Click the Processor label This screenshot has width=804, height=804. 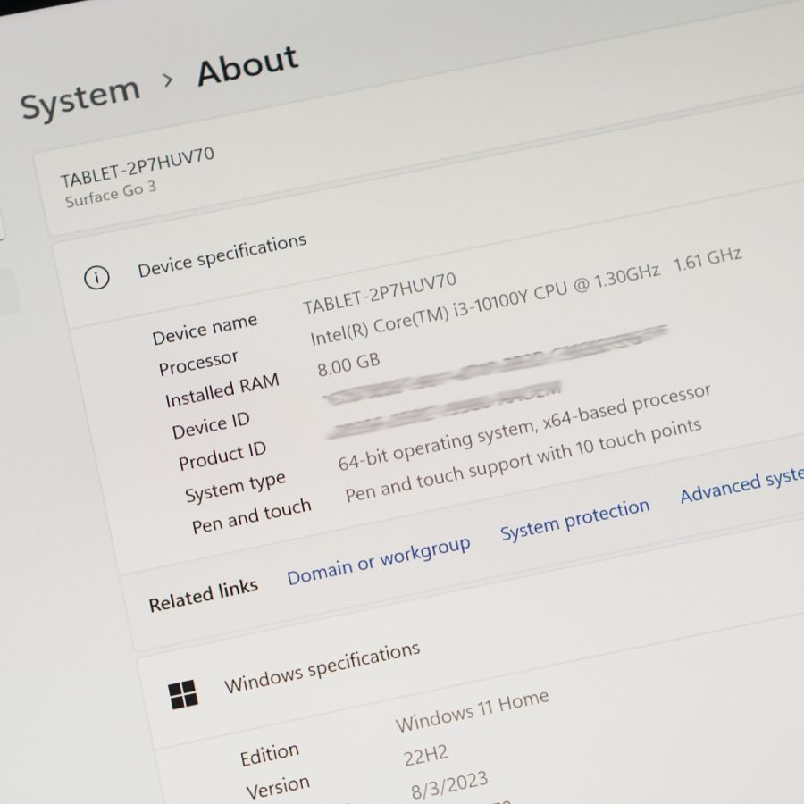click(x=198, y=363)
